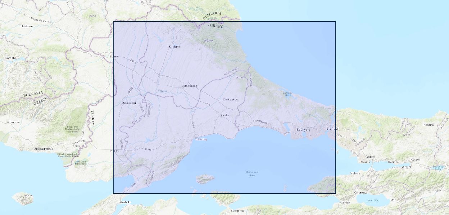Click the Uzunköprü town label
This screenshot has width=449, height=215.
tap(129, 103)
